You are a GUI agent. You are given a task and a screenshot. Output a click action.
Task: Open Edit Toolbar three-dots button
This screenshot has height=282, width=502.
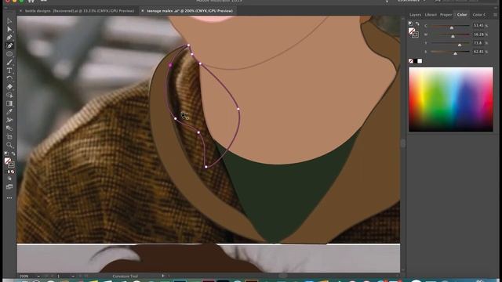click(9, 198)
